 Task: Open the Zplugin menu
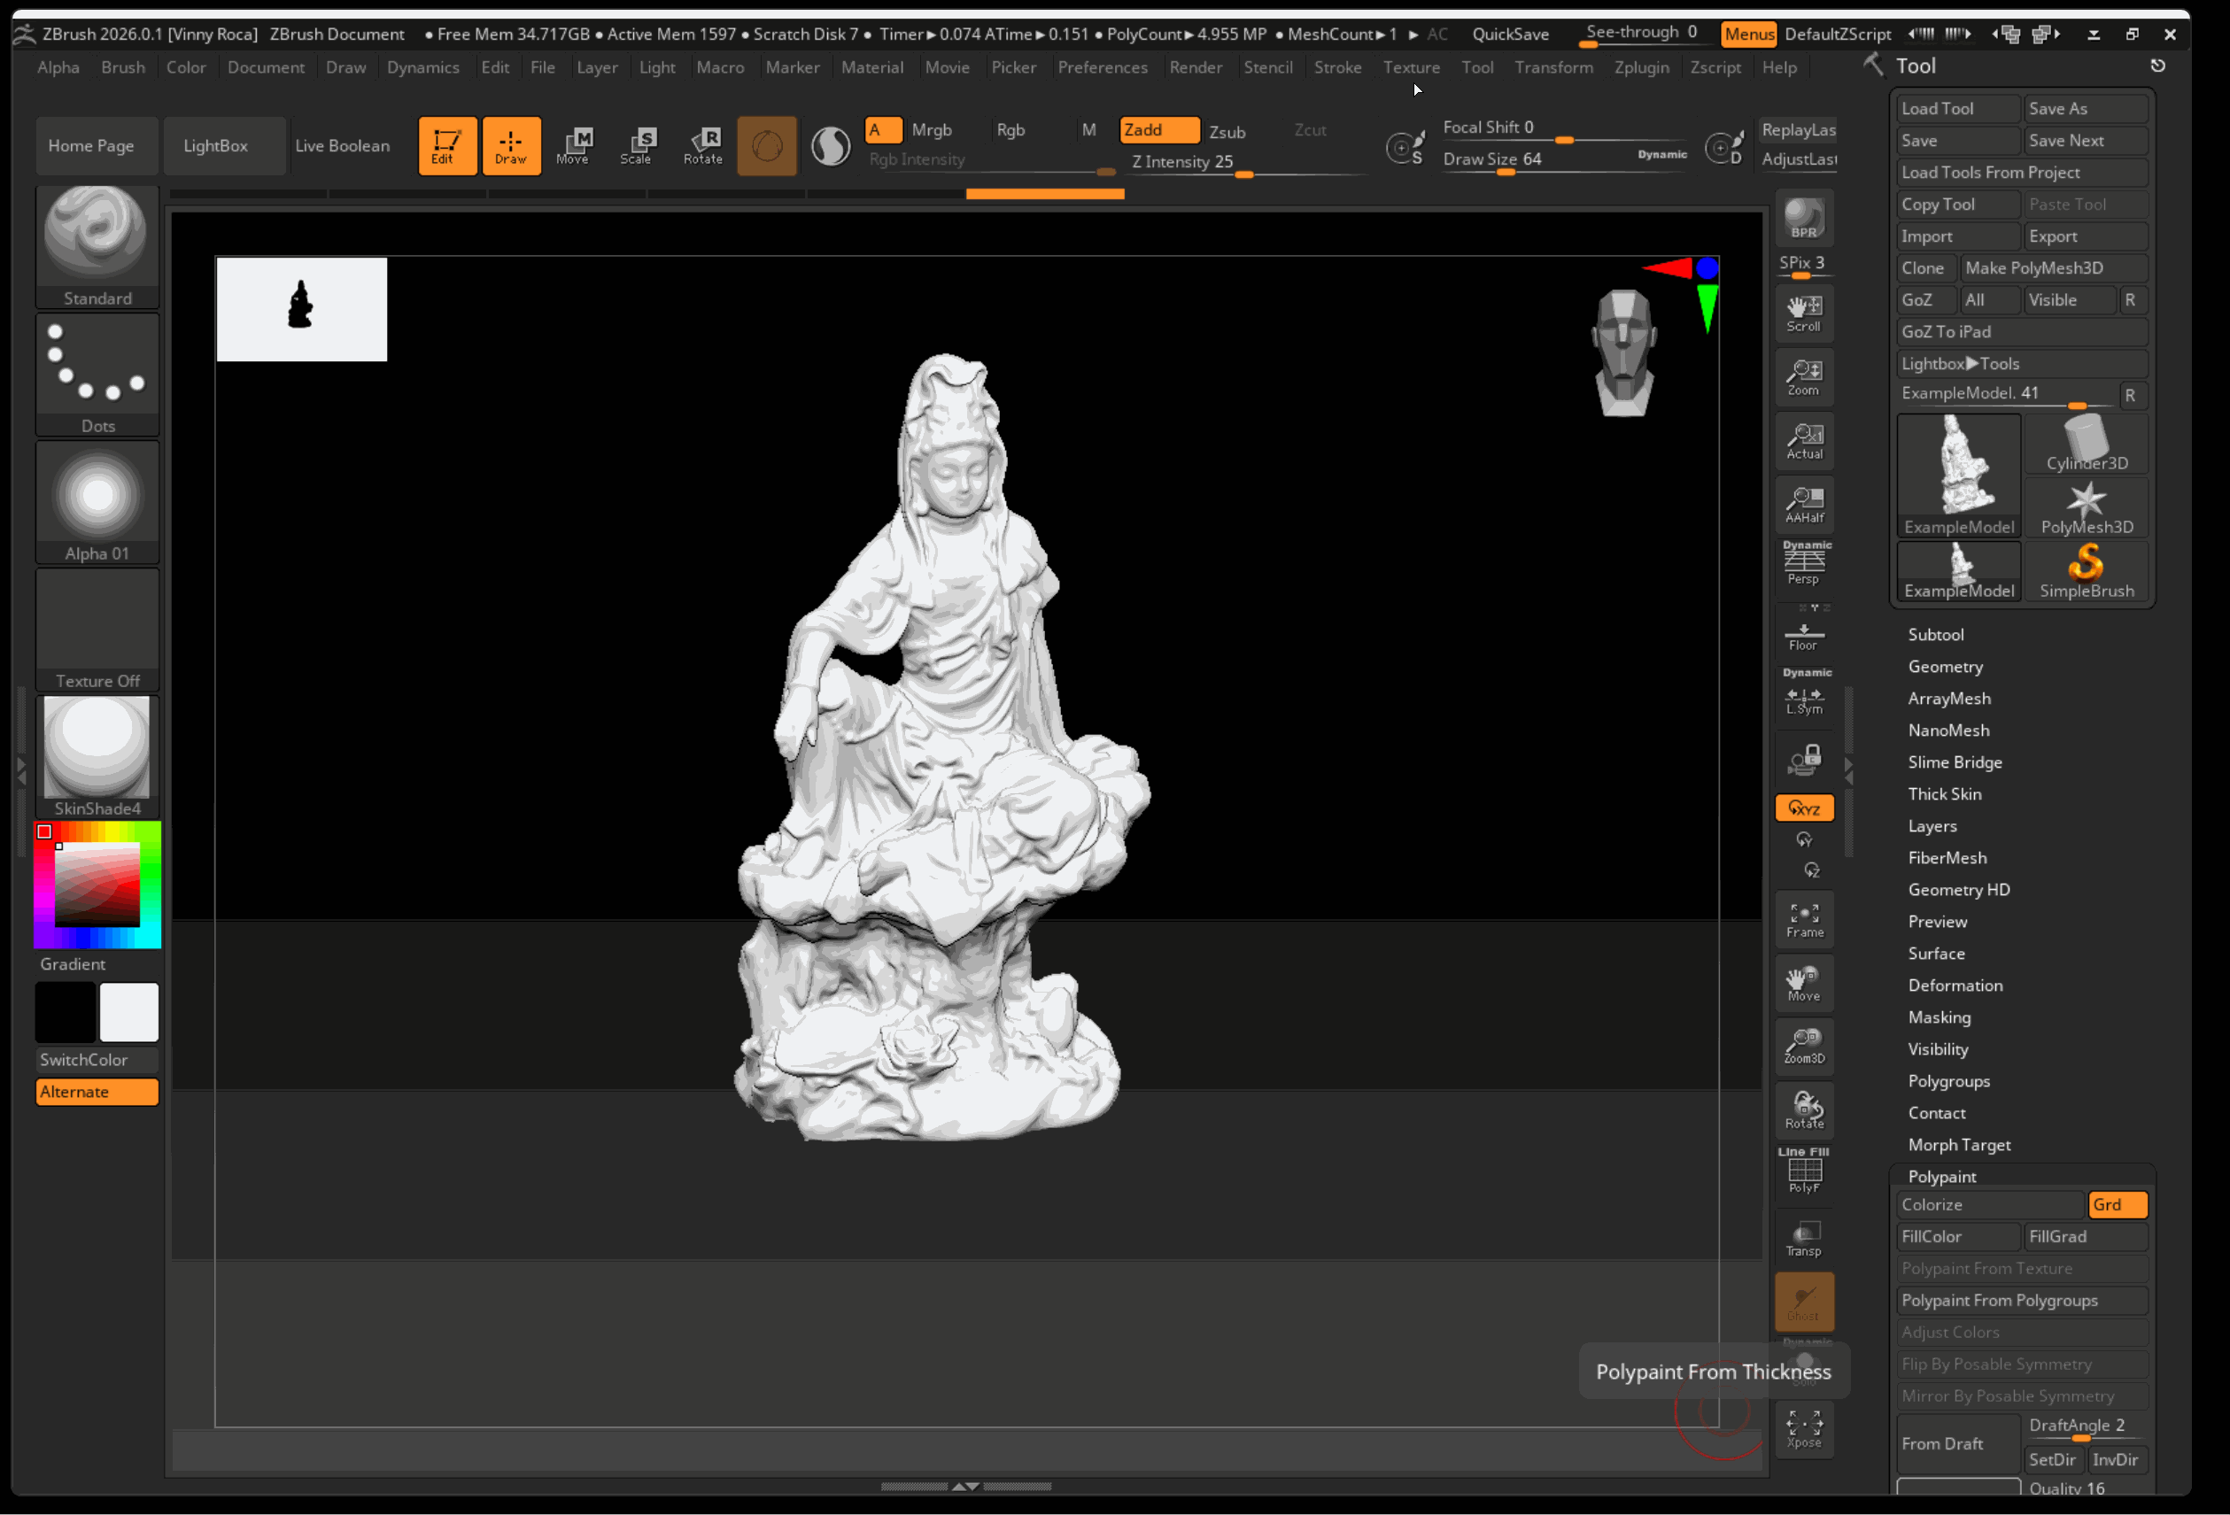(x=1641, y=67)
